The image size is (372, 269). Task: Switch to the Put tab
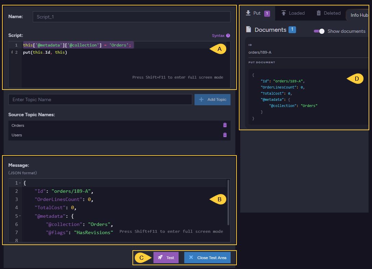[258, 13]
